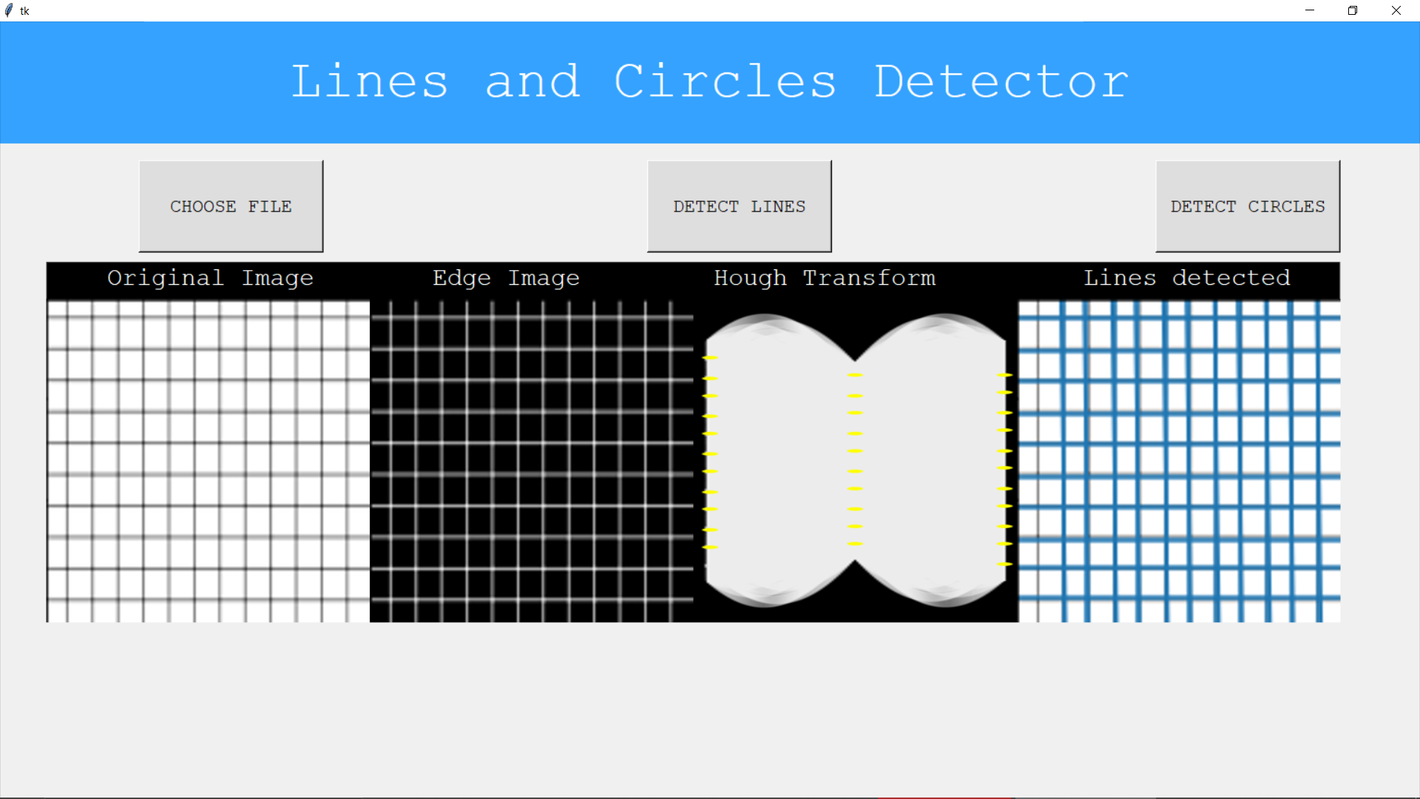Image resolution: width=1420 pixels, height=799 pixels.
Task: Click the Edge Image header label
Action: [505, 279]
